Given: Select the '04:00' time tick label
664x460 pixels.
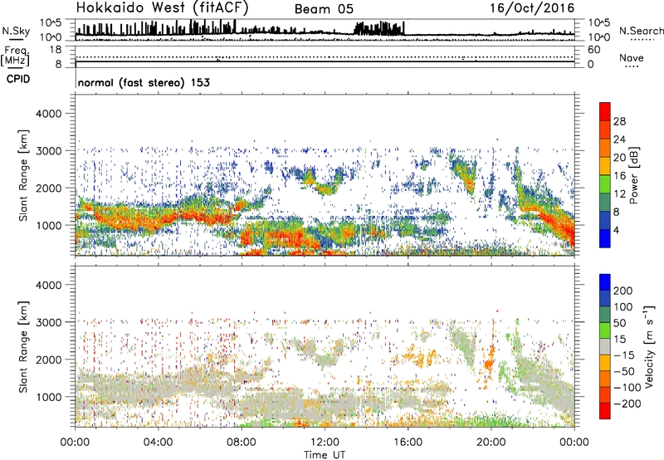Looking at the screenshot, I should tap(158, 443).
